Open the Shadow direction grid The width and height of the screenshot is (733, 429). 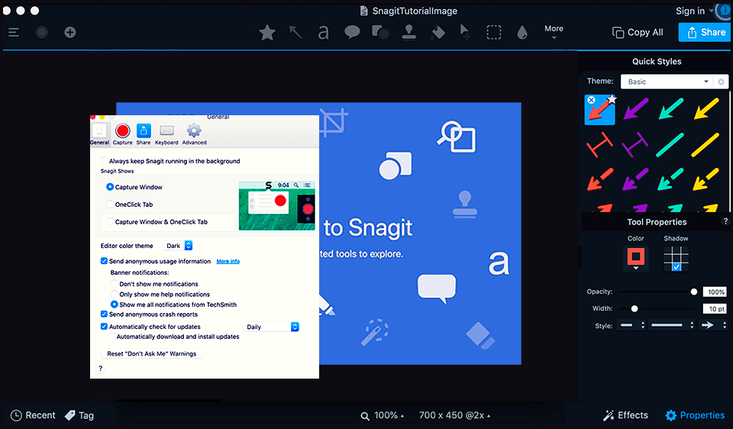point(676,259)
